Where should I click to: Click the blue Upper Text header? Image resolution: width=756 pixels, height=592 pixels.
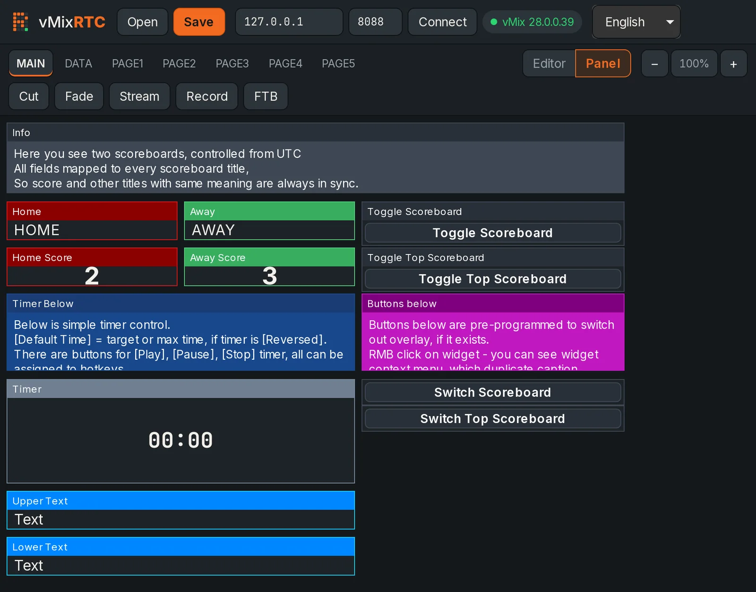[x=180, y=501]
